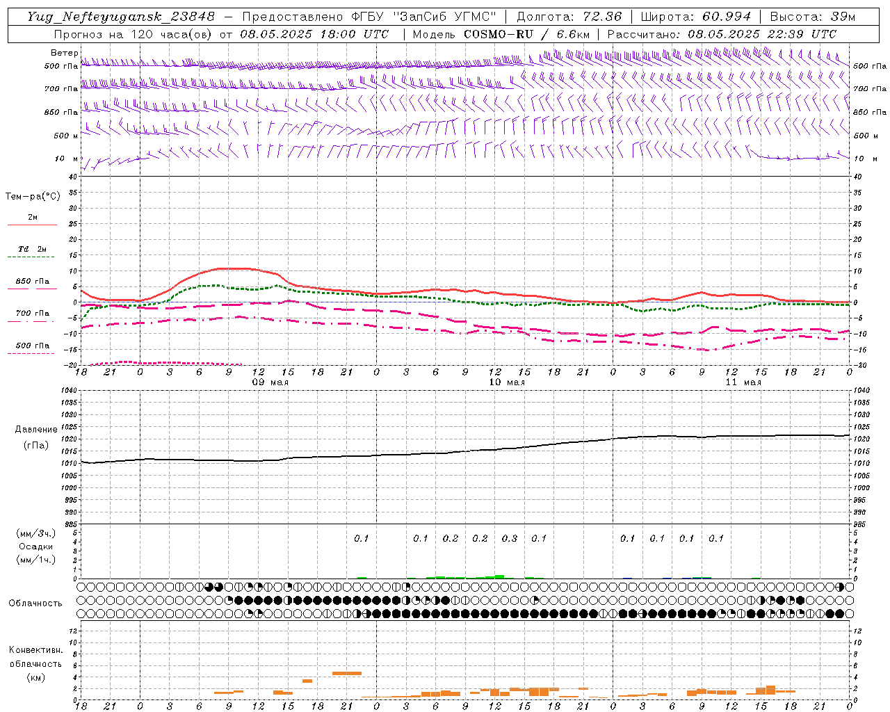Click the 500 гПа temperature legend entry
Image resolution: width=890 pixels, height=712 pixels.
(x=33, y=346)
